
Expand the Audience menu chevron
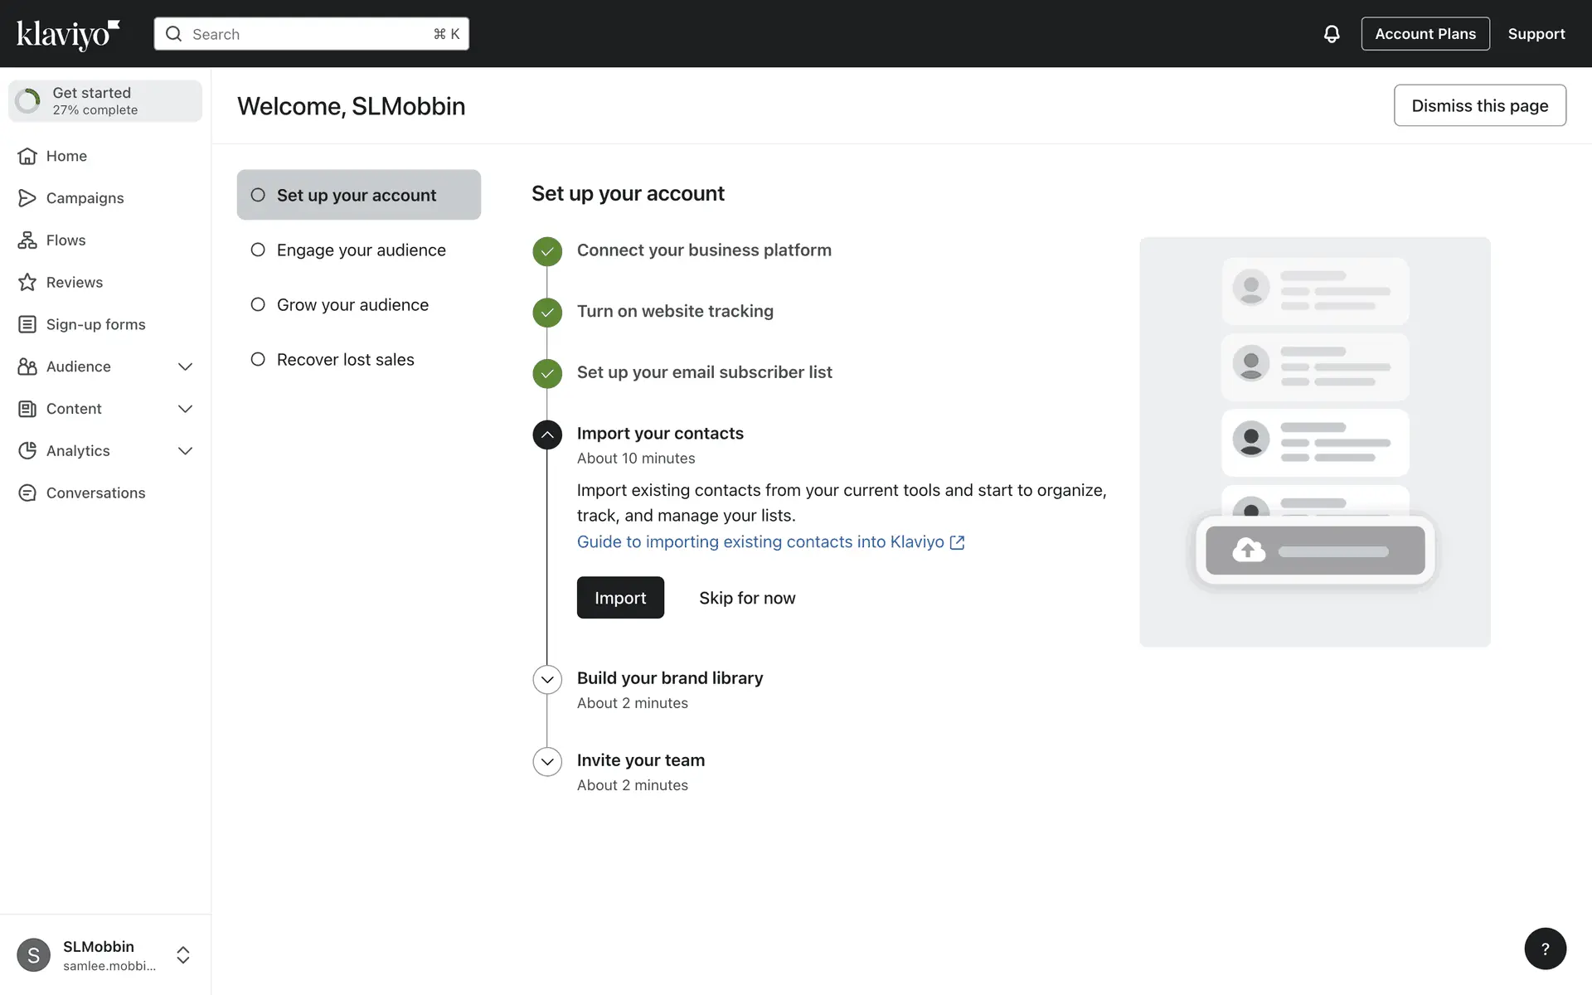[x=186, y=366]
